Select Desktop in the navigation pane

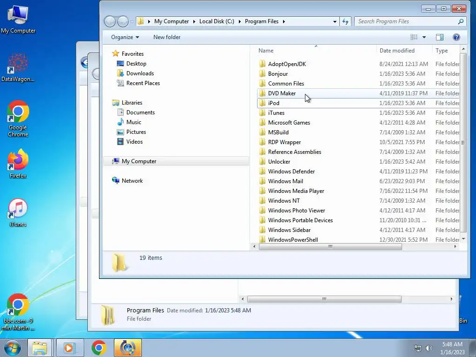(136, 63)
